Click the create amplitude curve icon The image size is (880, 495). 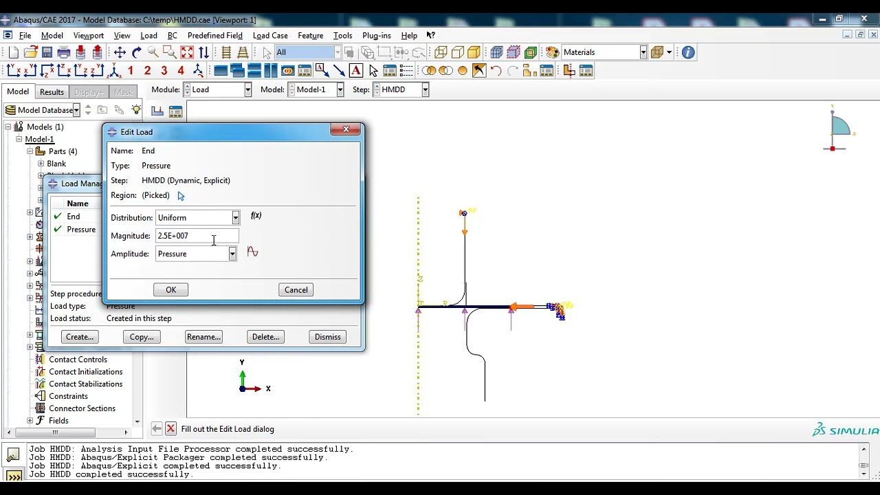click(252, 252)
